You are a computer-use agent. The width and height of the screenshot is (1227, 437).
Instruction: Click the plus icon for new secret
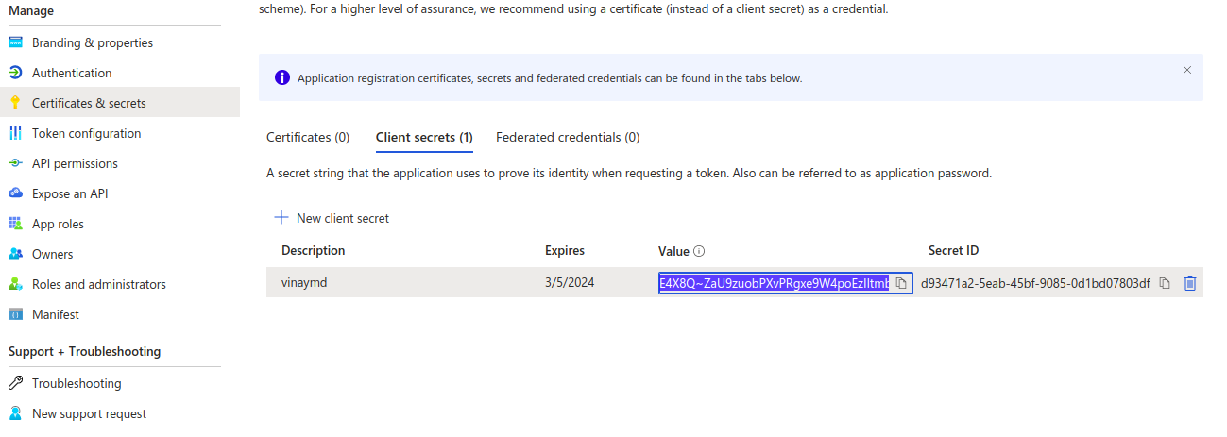tap(281, 218)
